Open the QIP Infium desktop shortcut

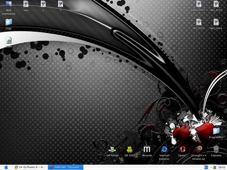point(112,149)
